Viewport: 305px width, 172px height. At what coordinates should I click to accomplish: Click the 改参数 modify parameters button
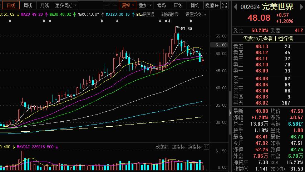pos(162,147)
